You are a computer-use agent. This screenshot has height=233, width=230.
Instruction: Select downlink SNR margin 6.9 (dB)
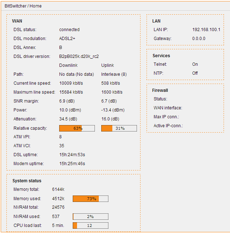click(x=67, y=101)
